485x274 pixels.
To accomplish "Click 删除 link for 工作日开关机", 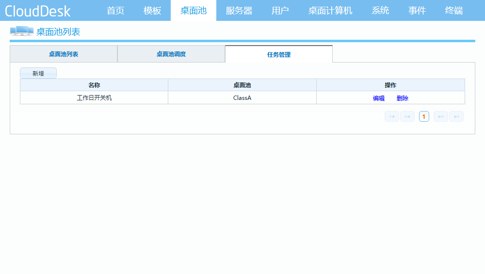I will (403, 98).
